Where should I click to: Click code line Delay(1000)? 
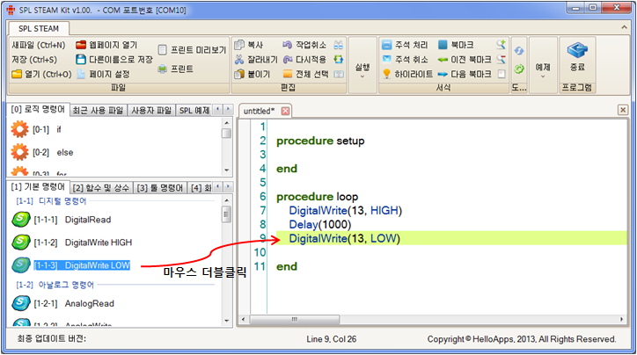[x=319, y=224]
